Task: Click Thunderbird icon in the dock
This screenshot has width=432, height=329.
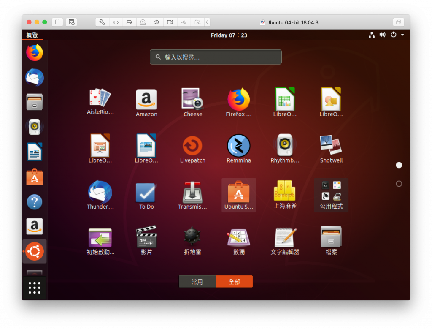Action: click(35, 77)
